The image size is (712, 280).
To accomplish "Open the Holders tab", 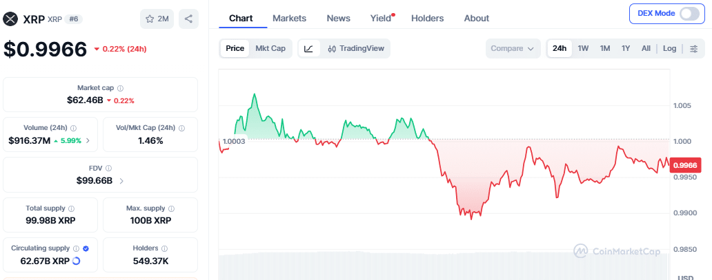I will point(427,19).
